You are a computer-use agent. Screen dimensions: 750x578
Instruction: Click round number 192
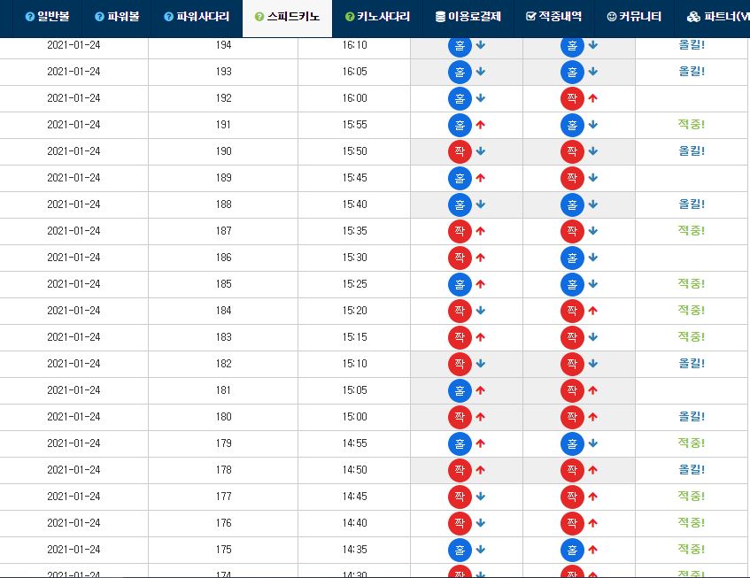click(x=223, y=98)
